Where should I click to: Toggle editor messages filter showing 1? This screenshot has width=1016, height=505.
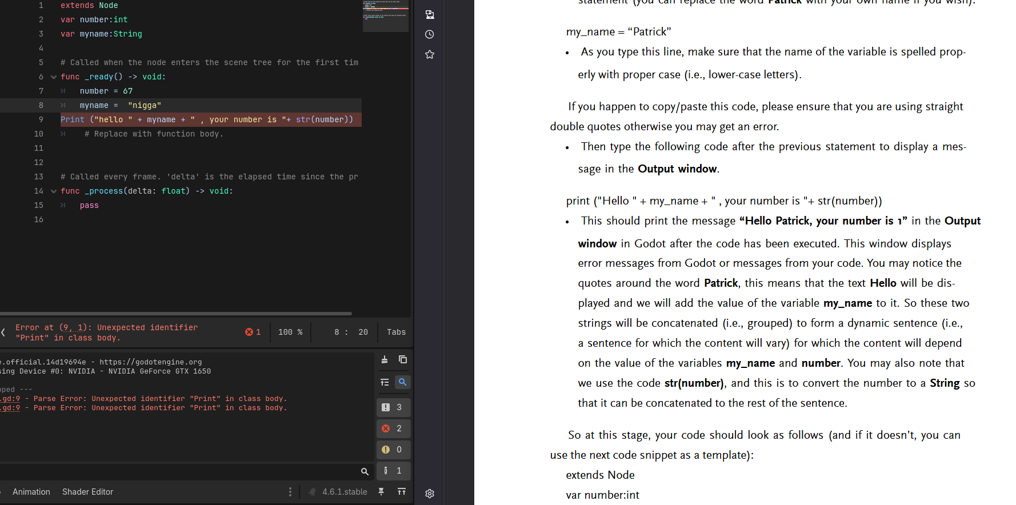click(x=393, y=471)
